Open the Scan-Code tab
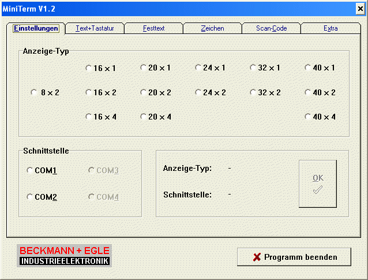The width and height of the screenshot is (368, 280). point(271,28)
